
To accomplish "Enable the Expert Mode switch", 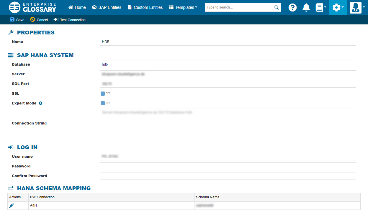I will (105, 103).
